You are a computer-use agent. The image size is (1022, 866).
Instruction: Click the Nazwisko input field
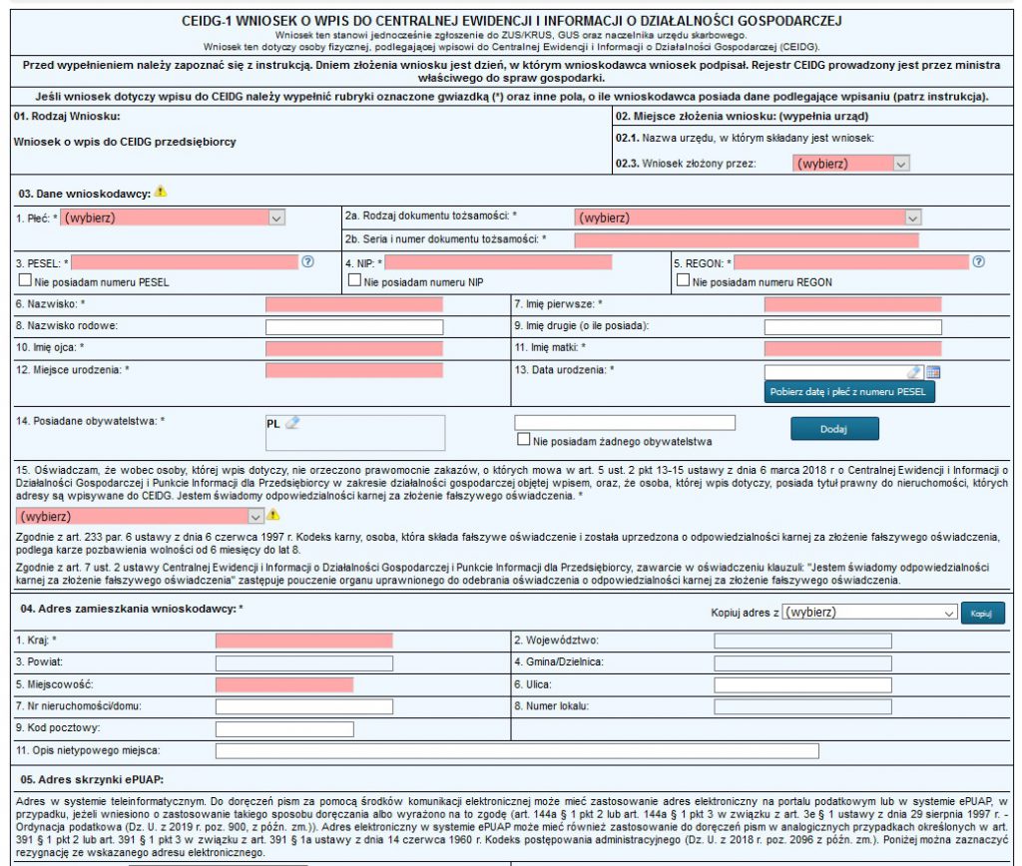tap(353, 304)
